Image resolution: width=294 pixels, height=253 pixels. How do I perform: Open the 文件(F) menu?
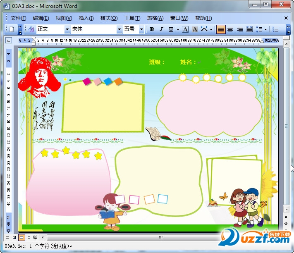[18, 18]
